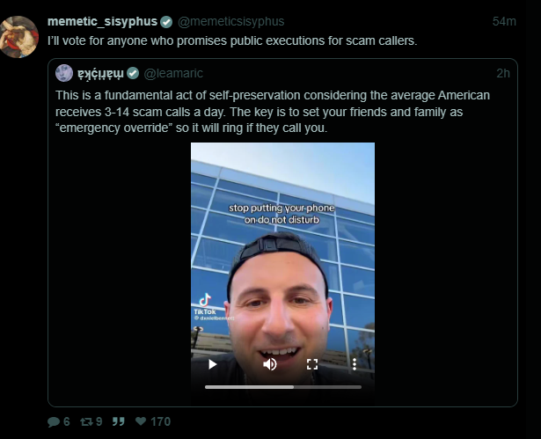This screenshot has height=439, width=541.
Task: Open memetic_sisyphus profile avatar
Action: pos(19,37)
